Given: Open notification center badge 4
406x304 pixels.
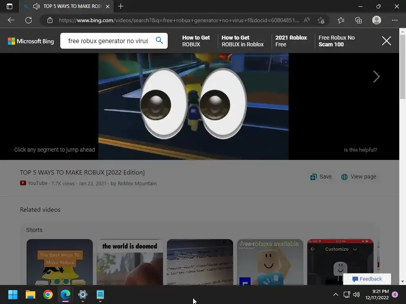Looking at the screenshot, I should click(395, 294).
